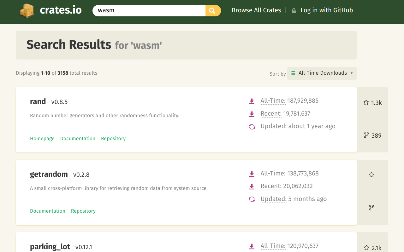404x252 pixels.
Task: Click the star icon next to 2.1k
Action: [x=366, y=248]
